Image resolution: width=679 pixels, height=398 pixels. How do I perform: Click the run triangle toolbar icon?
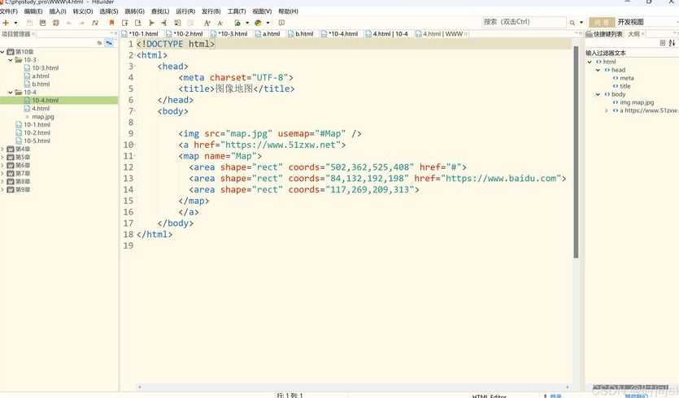(x=151, y=23)
